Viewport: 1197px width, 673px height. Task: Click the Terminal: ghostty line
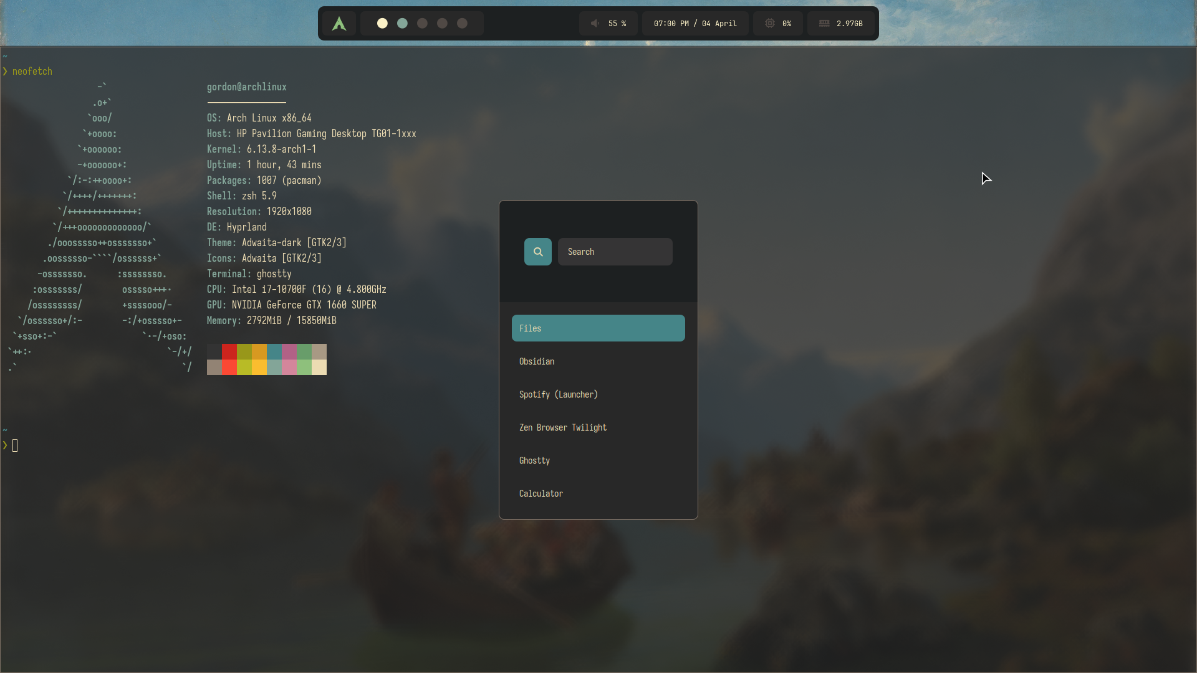point(249,274)
